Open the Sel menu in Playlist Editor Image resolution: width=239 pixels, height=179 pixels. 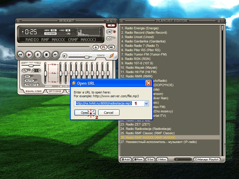pyautogui.click(x=150, y=160)
